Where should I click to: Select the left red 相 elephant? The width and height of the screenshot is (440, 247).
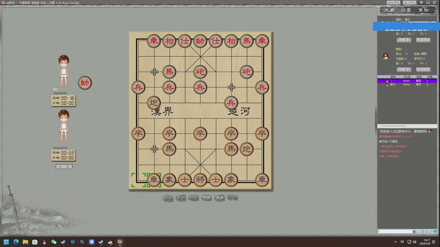tap(169, 41)
